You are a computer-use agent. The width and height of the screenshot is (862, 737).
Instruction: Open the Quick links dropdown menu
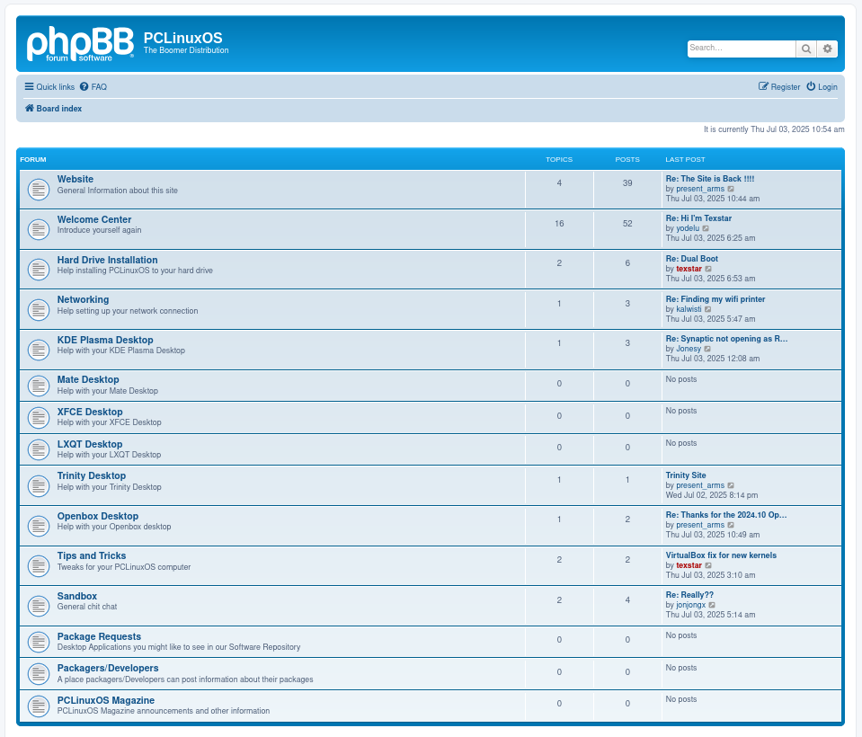pos(49,87)
